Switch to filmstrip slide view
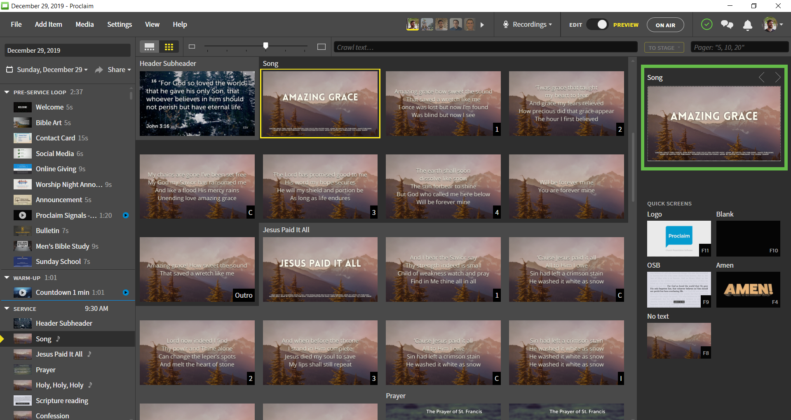 pyautogui.click(x=149, y=47)
